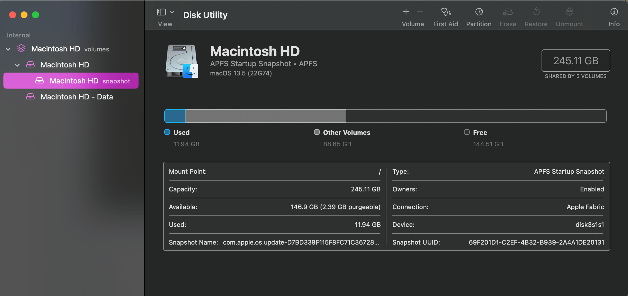The height and width of the screenshot is (296, 628).
Task: Collapse the Macintosh HD volumes container
Action: [x=8, y=49]
